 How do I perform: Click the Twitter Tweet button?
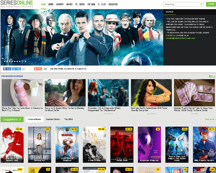click(16, 69)
